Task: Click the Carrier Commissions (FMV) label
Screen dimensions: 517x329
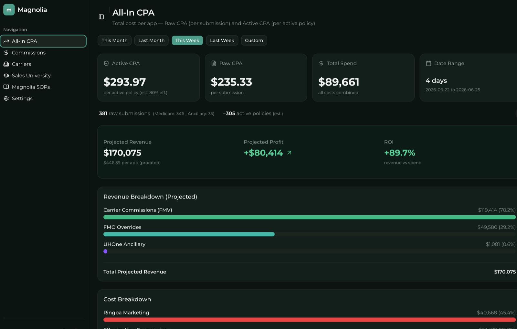Action: [x=138, y=210]
